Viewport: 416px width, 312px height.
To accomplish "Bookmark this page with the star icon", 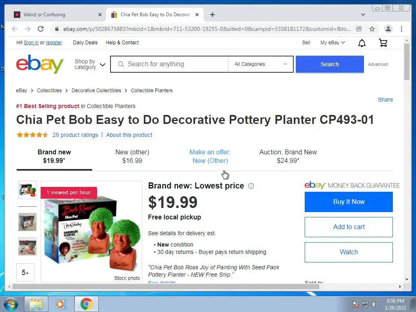I will point(372,29).
